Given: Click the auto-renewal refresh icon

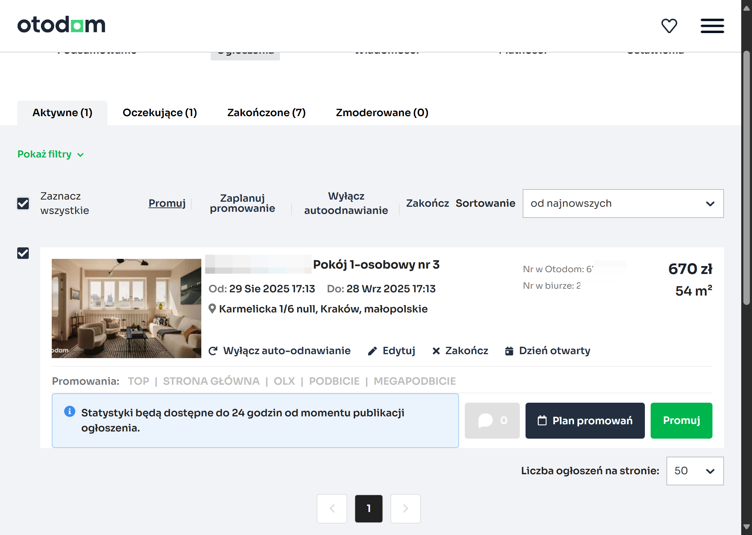Looking at the screenshot, I should (x=213, y=351).
